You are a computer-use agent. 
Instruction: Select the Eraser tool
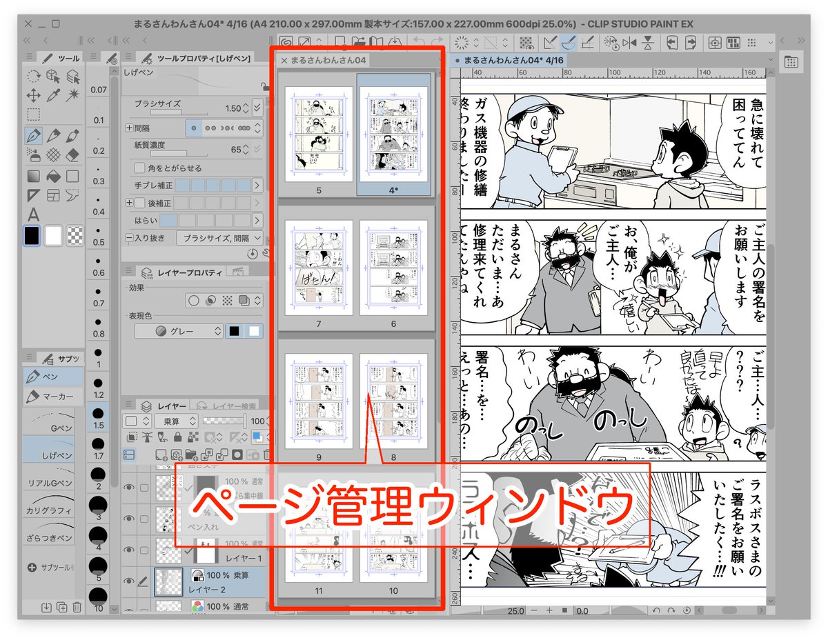pyautogui.click(x=73, y=155)
